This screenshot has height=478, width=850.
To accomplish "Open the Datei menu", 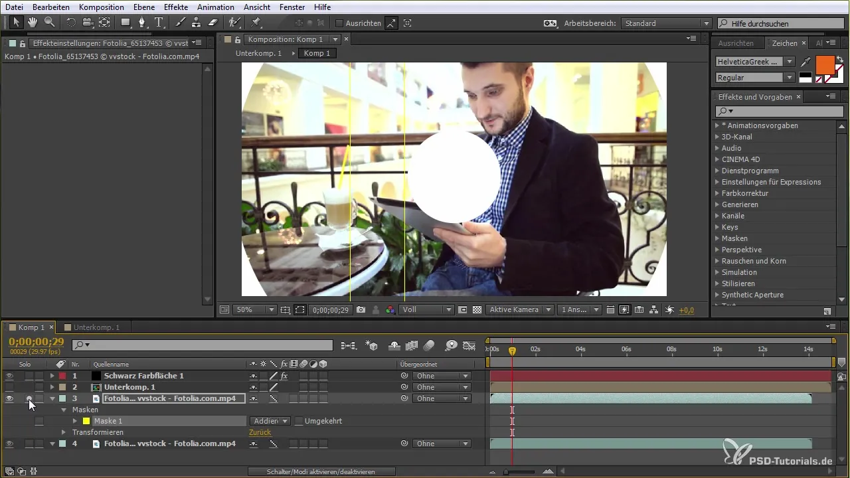I will click(14, 7).
